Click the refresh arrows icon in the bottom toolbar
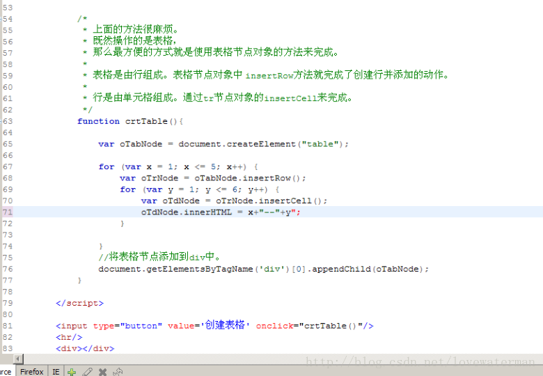The width and height of the screenshot is (543, 376). pyautogui.click(x=118, y=372)
